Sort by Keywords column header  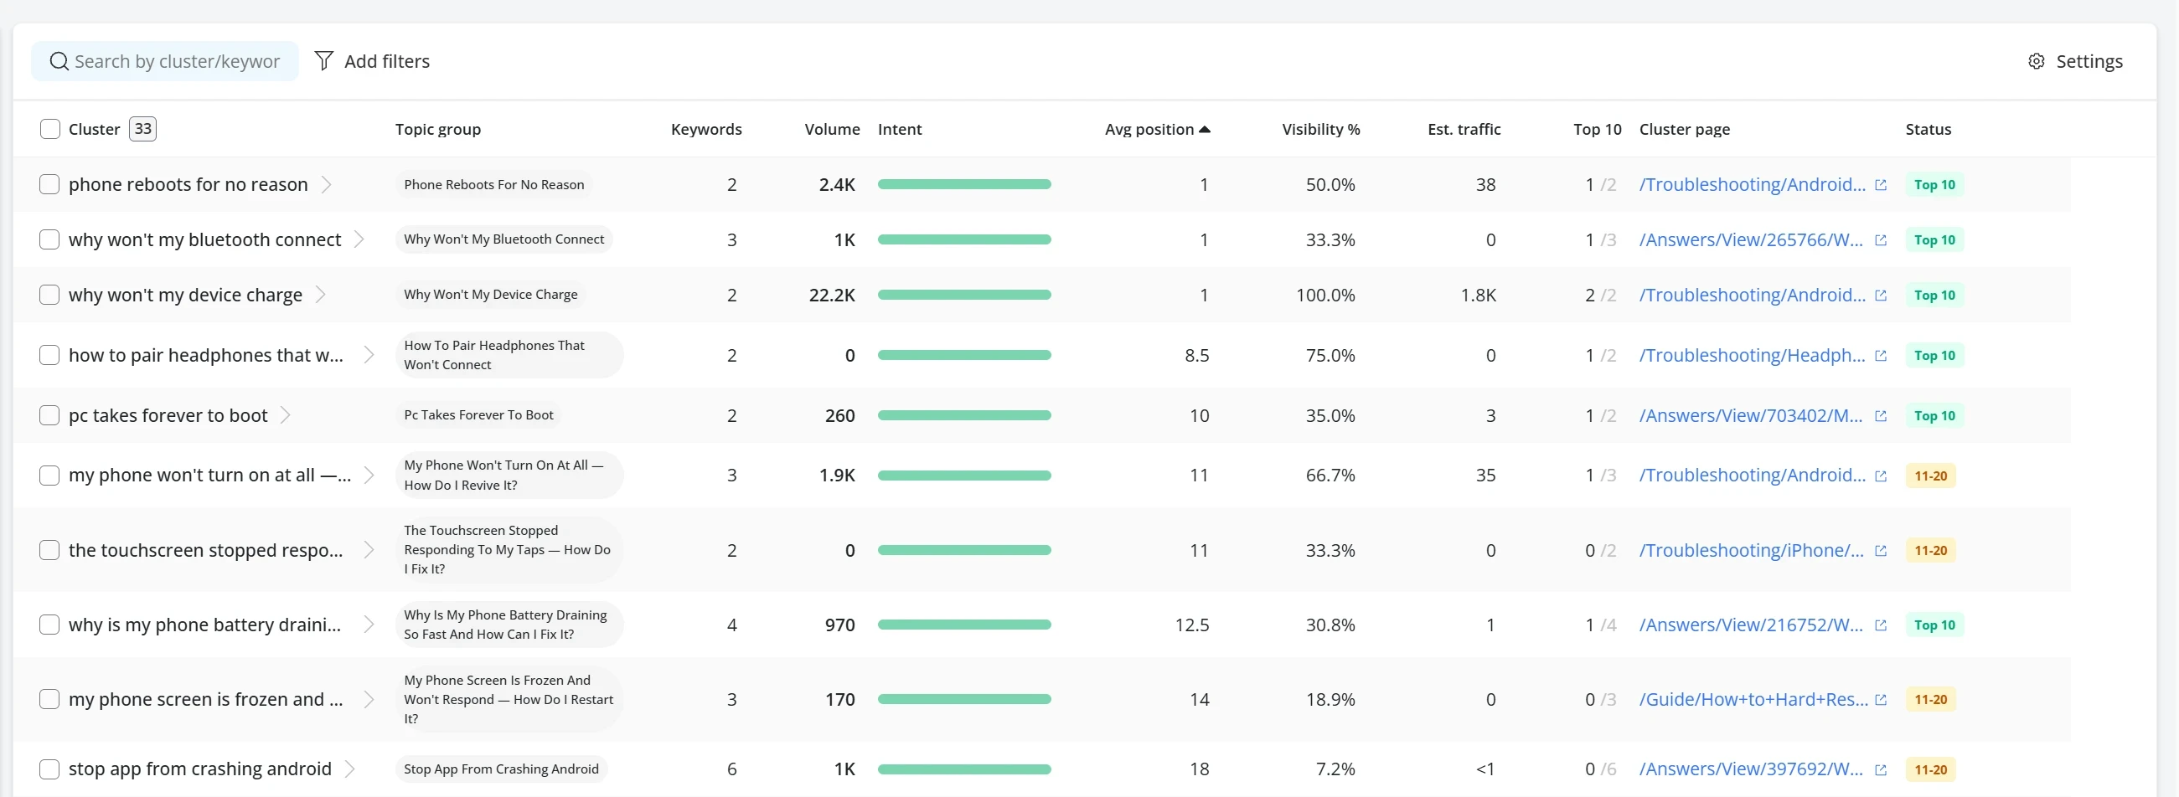click(706, 129)
